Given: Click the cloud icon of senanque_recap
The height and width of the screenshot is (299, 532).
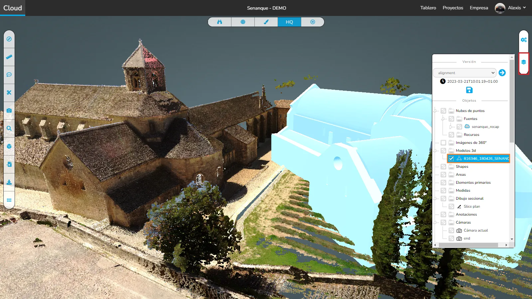Looking at the screenshot, I should 467,127.
